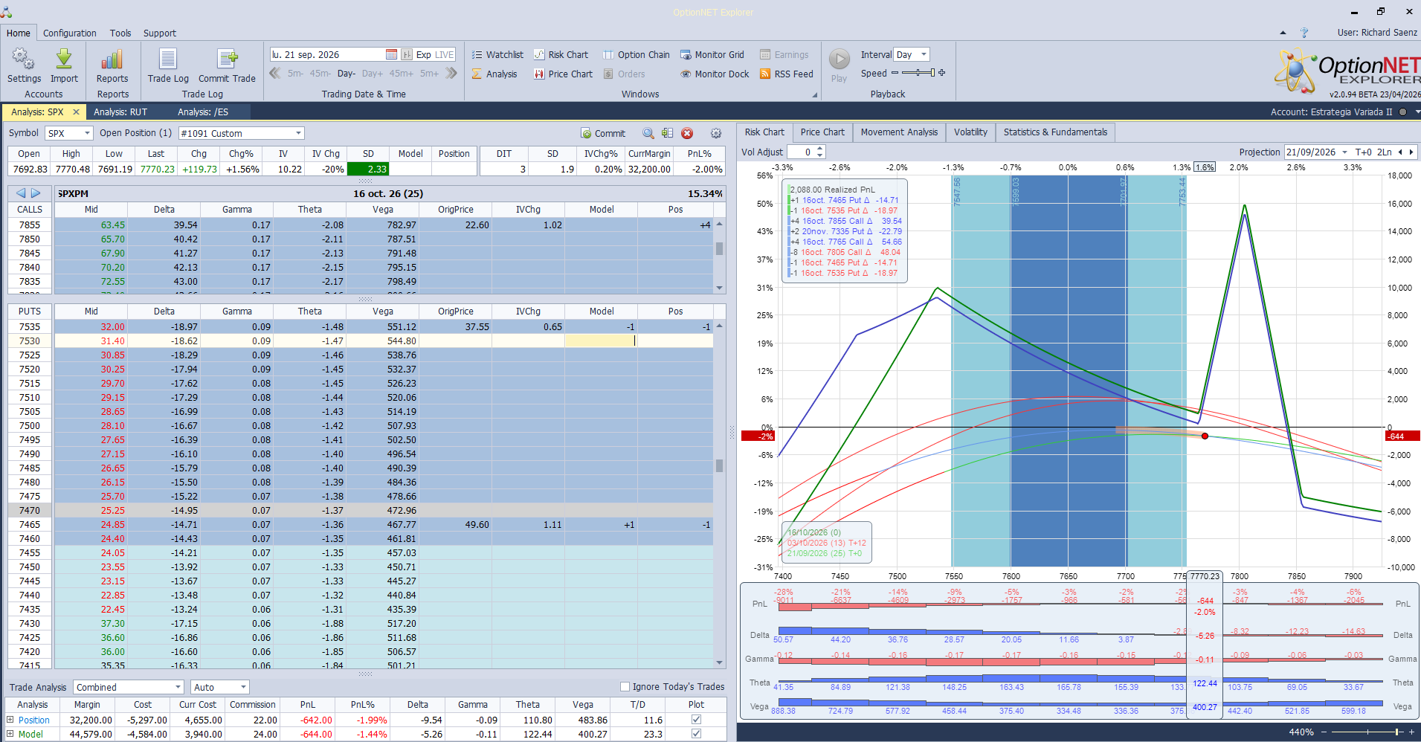Open the Monitor Dock window
The width and height of the screenshot is (1421, 742).
pos(715,74)
